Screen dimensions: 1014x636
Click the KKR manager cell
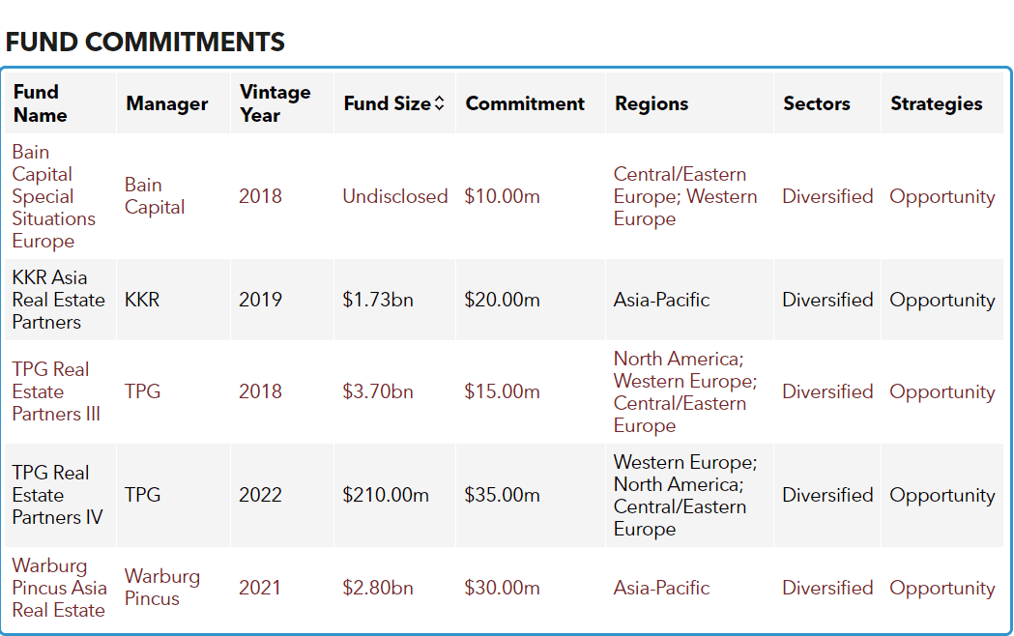(142, 300)
